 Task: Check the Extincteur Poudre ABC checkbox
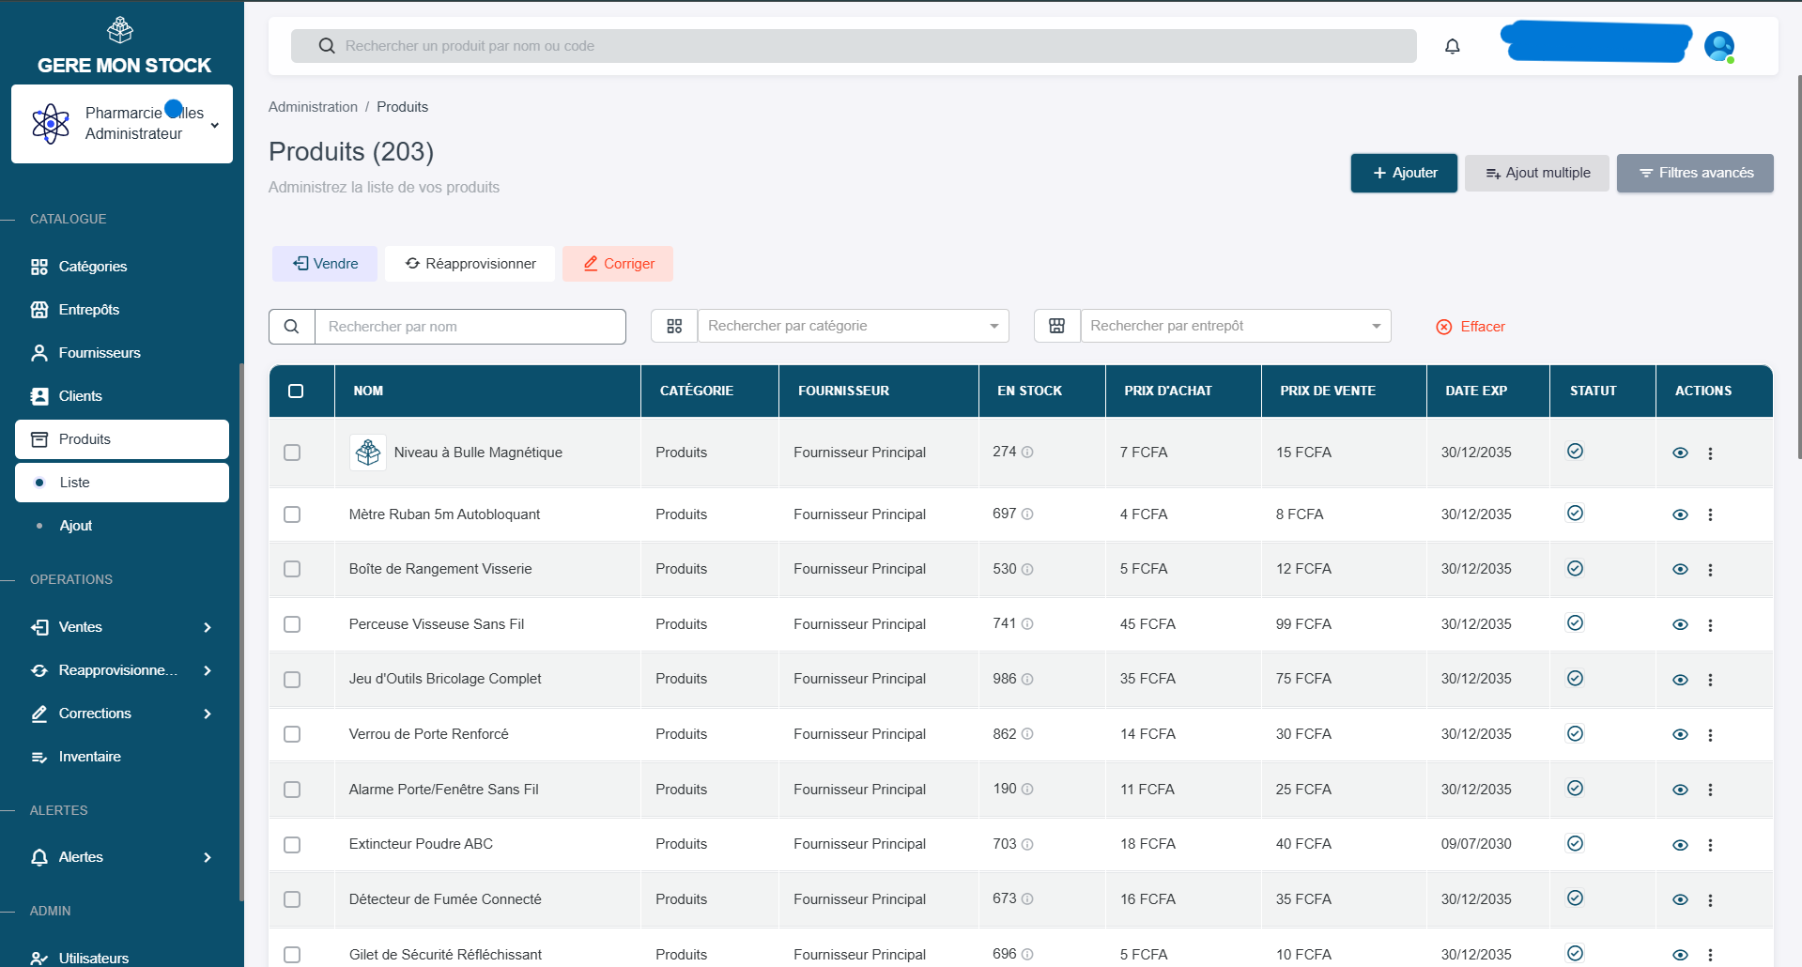tap(292, 845)
